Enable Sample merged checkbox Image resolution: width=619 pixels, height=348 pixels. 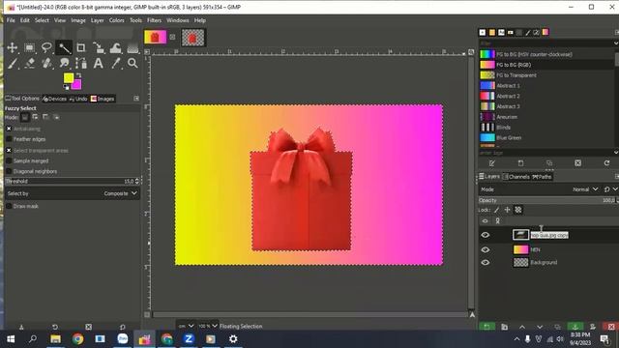(x=9, y=161)
